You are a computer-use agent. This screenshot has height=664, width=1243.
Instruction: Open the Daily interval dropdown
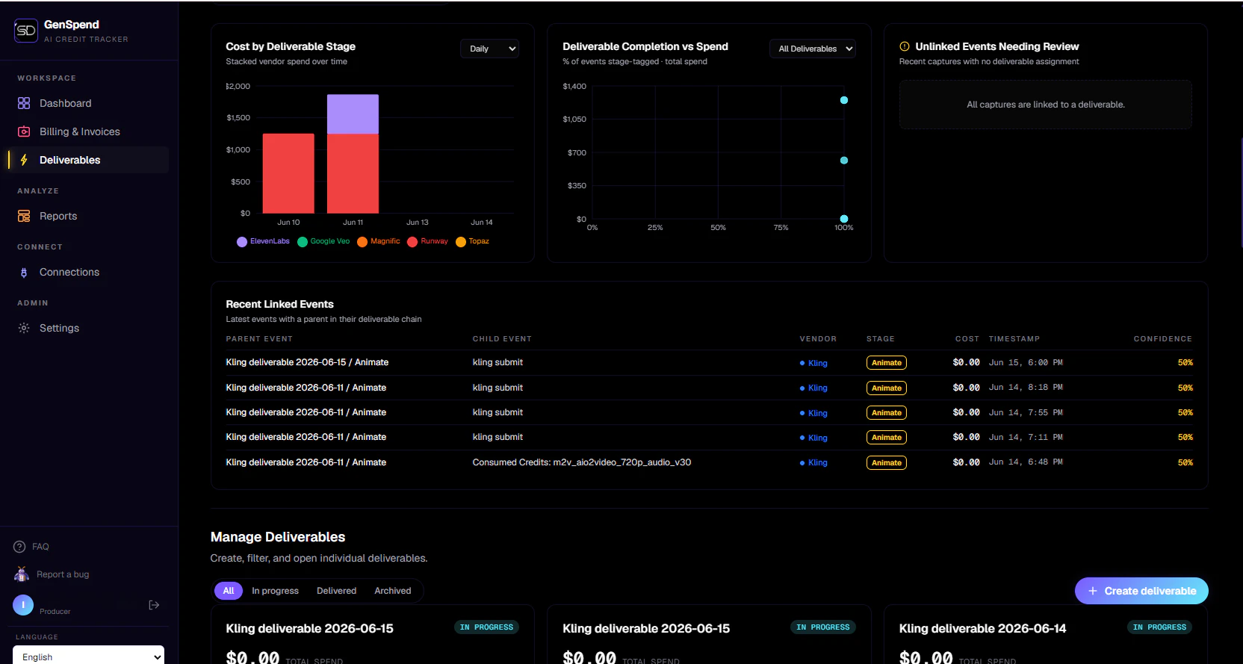pyautogui.click(x=490, y=49)
